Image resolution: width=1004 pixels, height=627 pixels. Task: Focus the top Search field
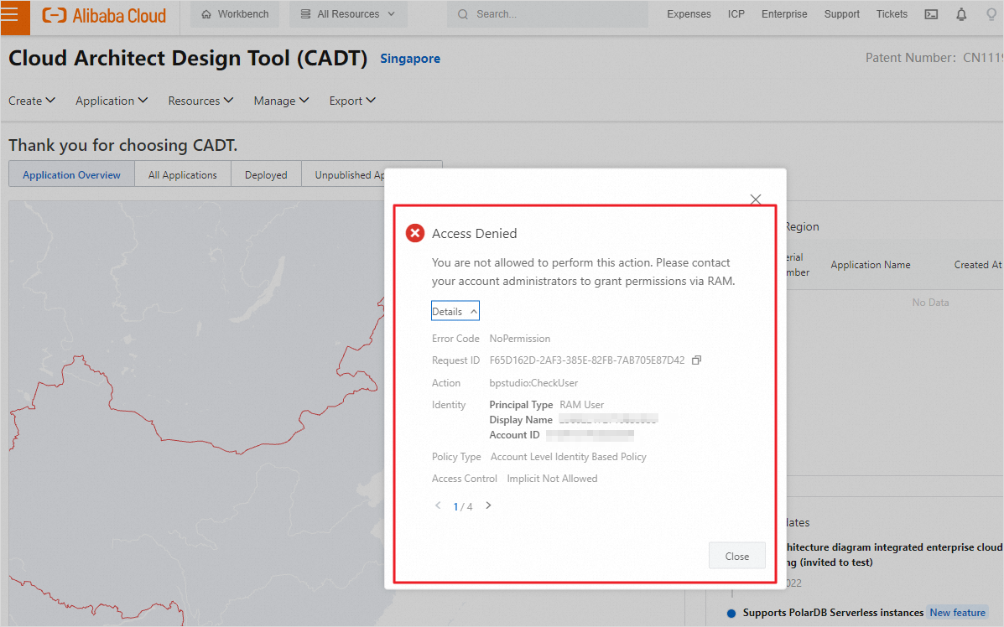(548, 14)
